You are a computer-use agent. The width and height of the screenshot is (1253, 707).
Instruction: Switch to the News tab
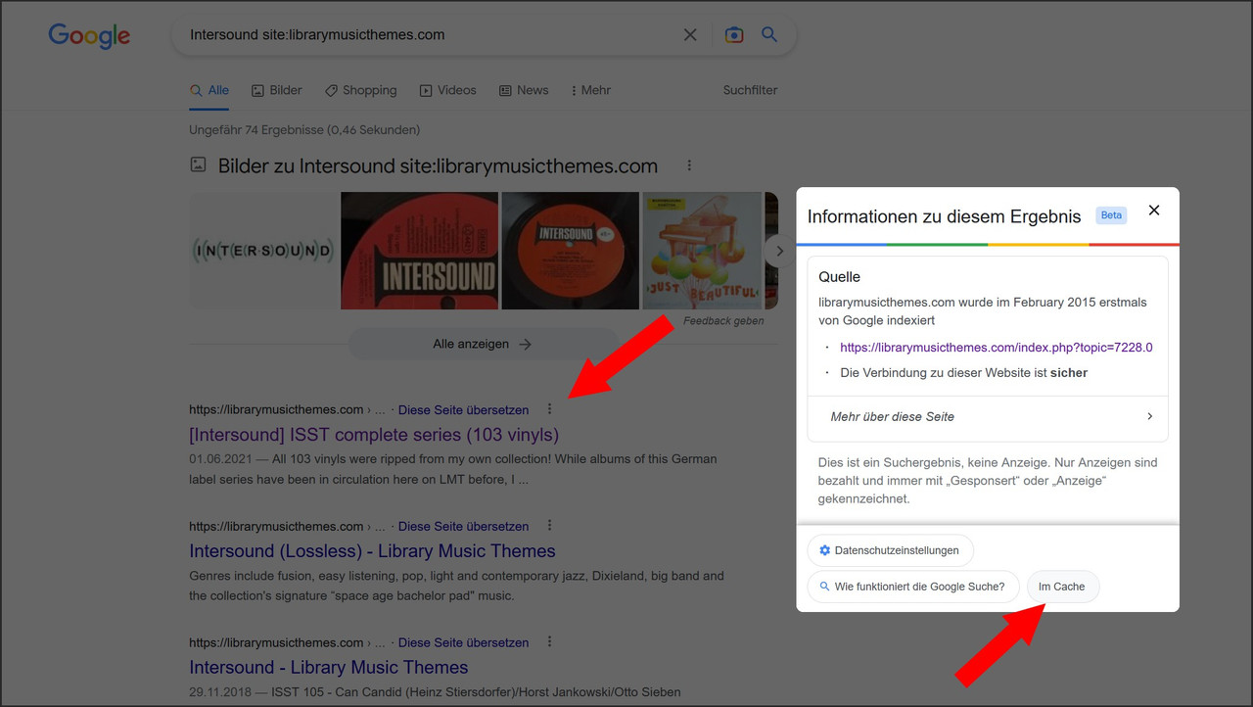(524, 90)
